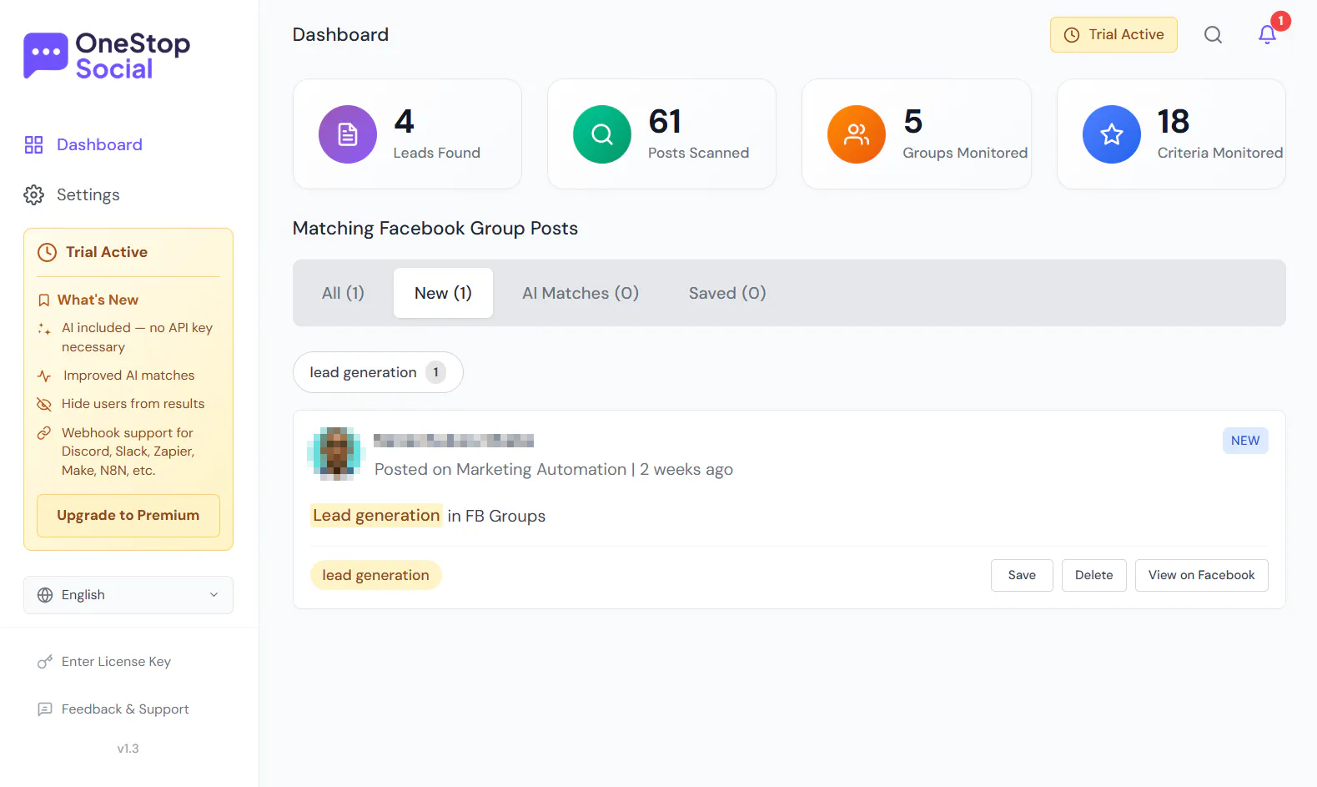Open notifications bell icon
1317x787 pixels.
[1267, 35]
